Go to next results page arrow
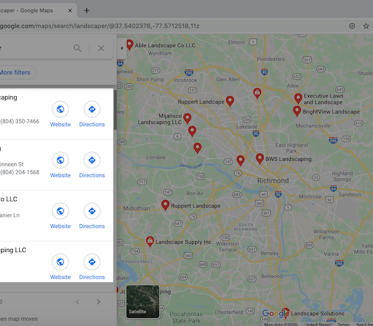Screen dimensions: 373x326 (98, 302)
